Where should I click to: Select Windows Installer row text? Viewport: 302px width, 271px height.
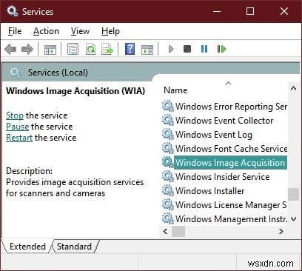click(x=209, y=191)
